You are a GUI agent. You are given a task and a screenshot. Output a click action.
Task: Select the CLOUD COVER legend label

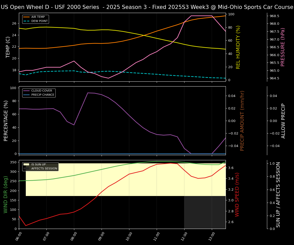click(x=42, y=91)
